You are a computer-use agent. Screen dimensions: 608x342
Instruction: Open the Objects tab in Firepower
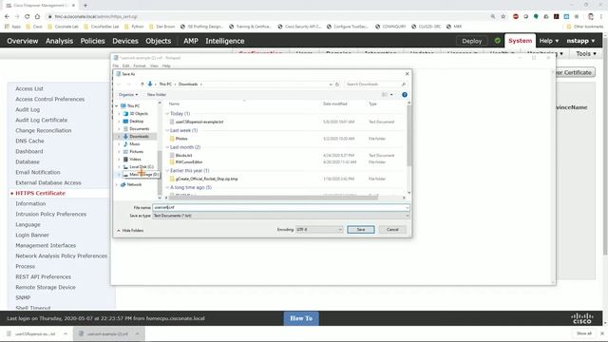tap(159, 41)
